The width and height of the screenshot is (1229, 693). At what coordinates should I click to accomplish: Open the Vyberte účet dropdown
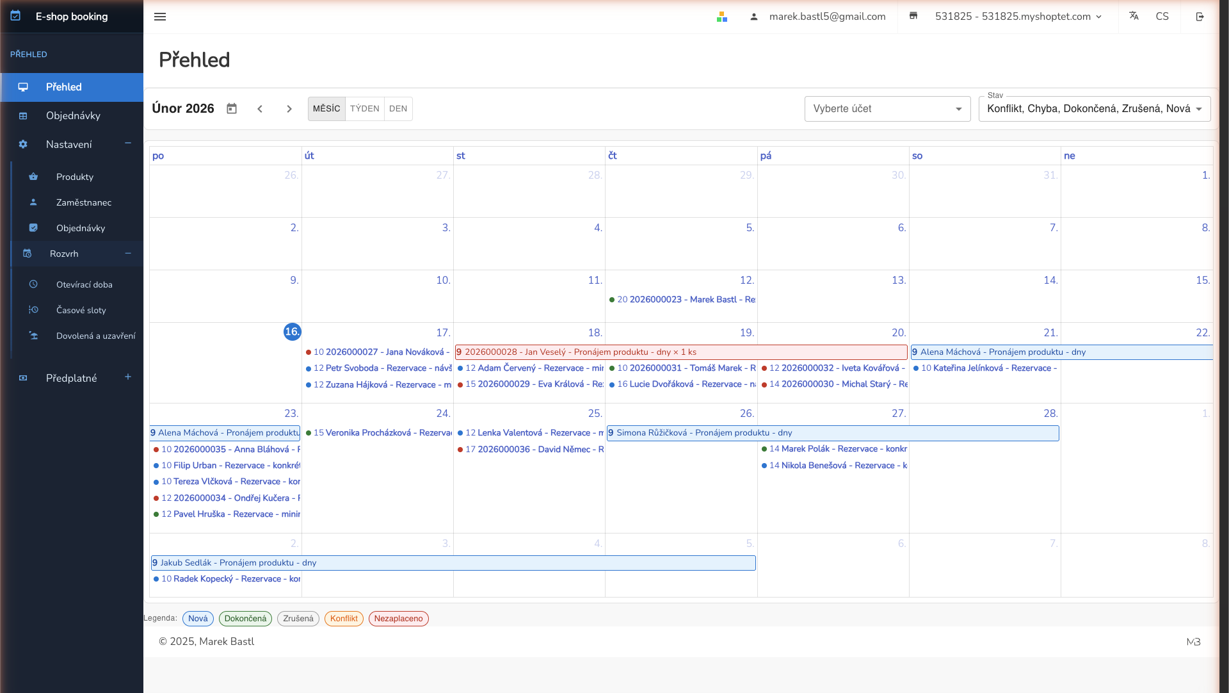pos(887,109)
